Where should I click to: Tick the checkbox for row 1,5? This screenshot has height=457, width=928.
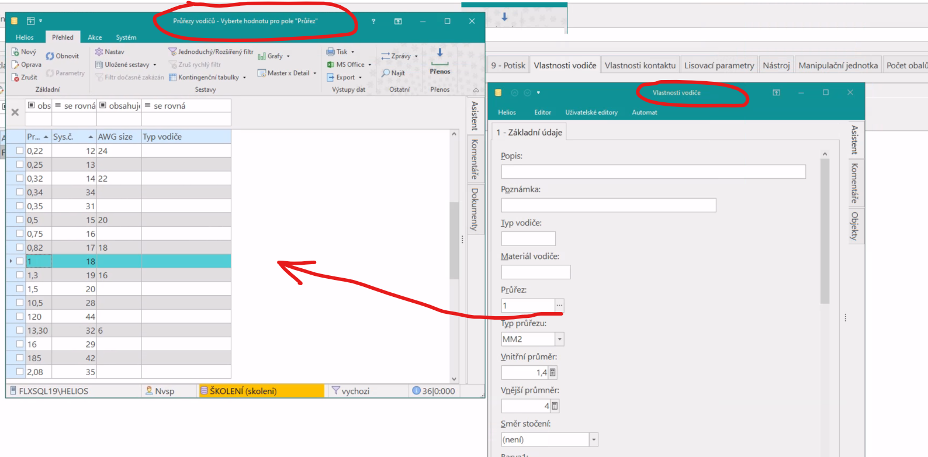point(20,289)
